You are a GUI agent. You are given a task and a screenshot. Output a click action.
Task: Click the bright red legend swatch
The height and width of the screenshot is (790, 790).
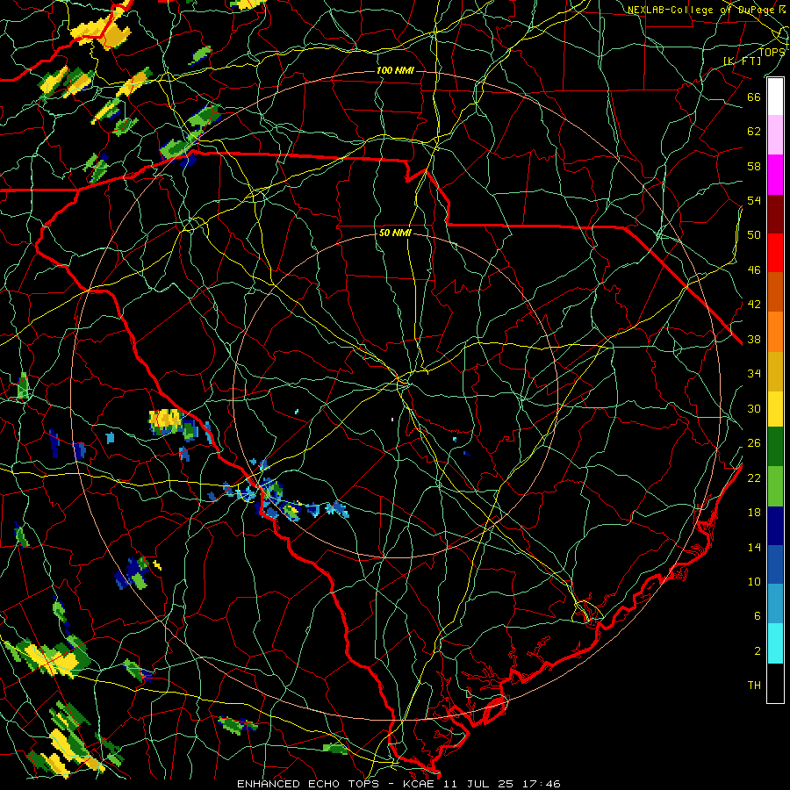coord(775,253)
